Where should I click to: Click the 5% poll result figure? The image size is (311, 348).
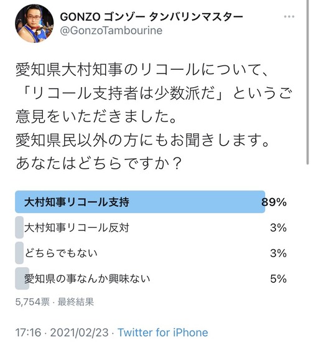click(279, 278)
